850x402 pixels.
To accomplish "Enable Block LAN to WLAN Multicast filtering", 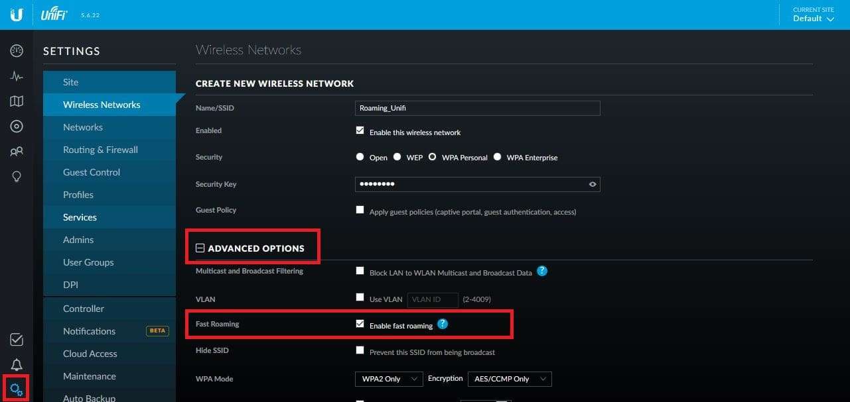I will (x=360, y=270).
